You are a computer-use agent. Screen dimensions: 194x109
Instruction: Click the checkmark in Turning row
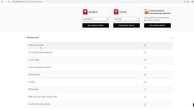tap(145, 82)
